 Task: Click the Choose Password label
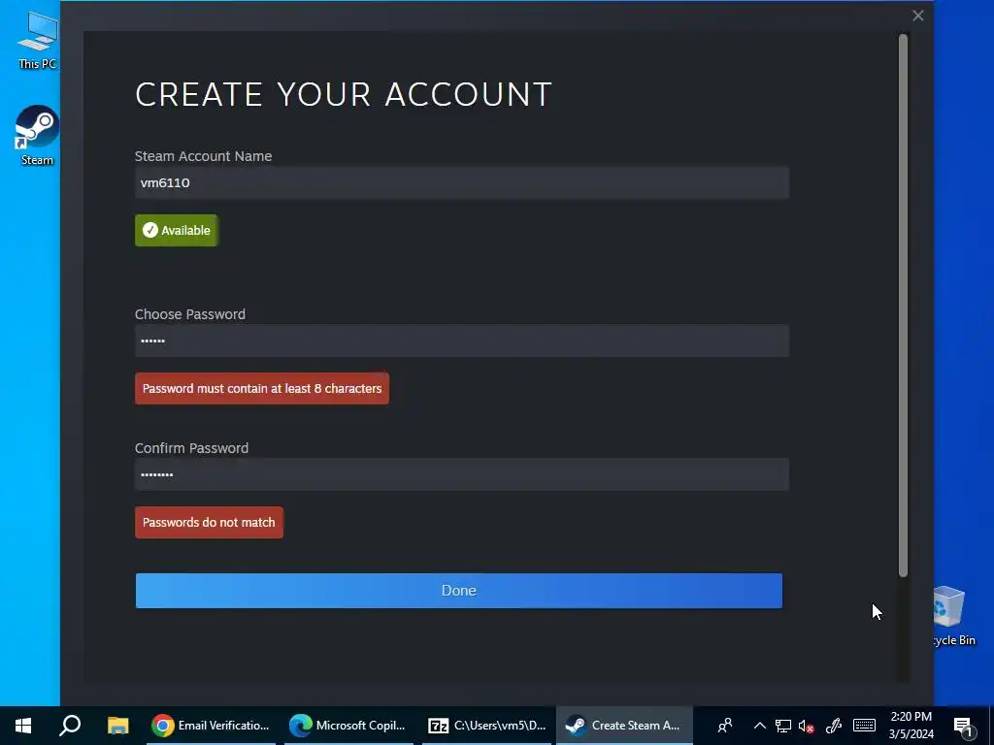189,314
